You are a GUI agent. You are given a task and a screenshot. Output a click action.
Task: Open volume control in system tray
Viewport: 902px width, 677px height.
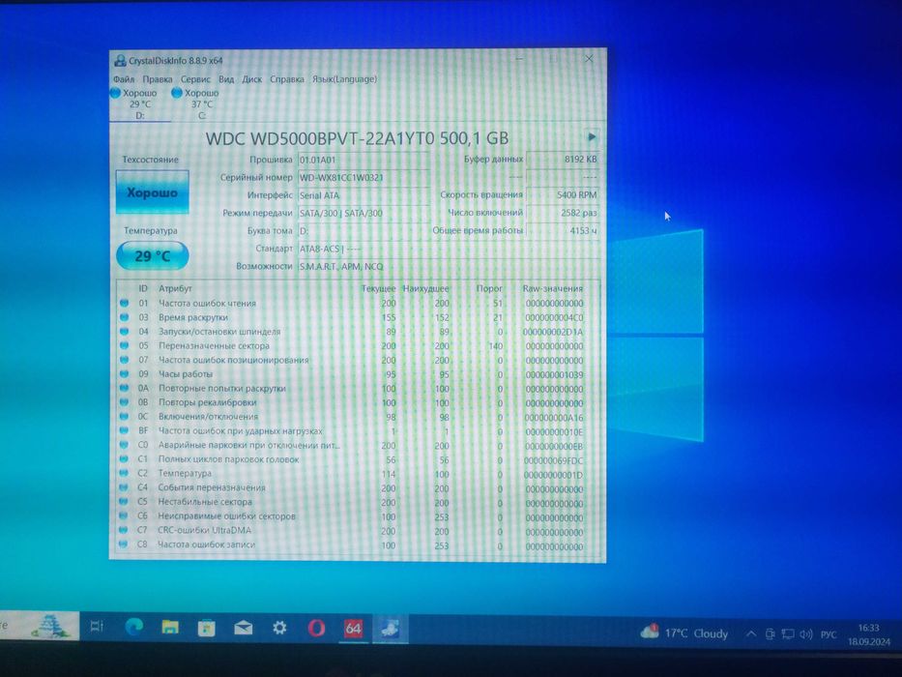tap(806, 634)
